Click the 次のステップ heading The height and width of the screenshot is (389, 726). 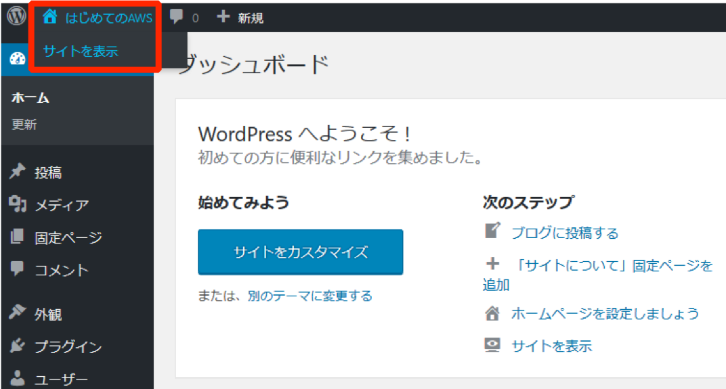point(528,202)
